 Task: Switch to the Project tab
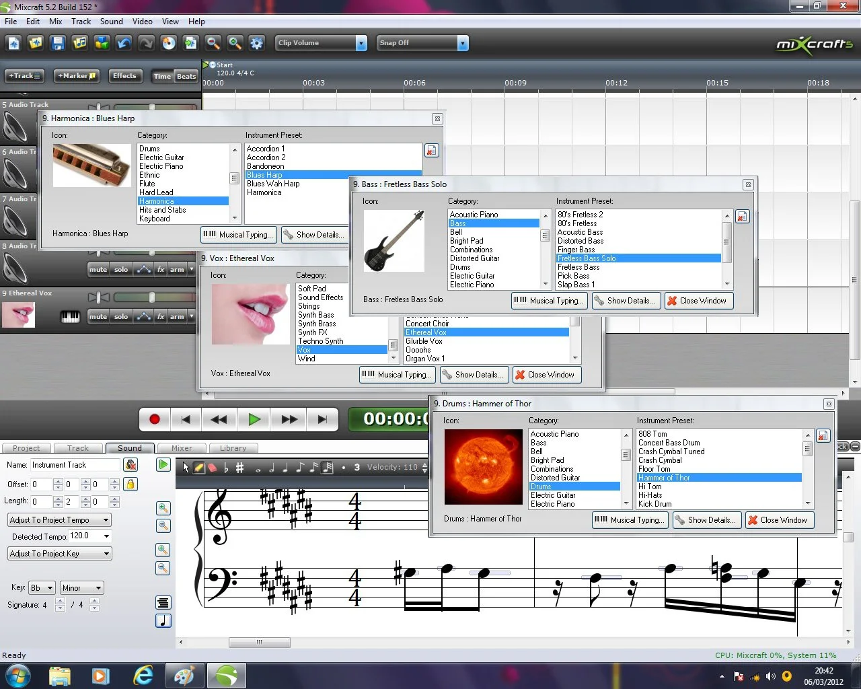click(26, 448)
